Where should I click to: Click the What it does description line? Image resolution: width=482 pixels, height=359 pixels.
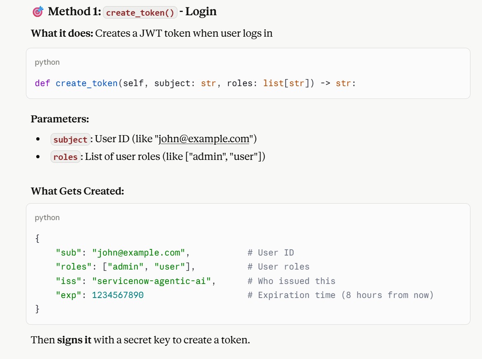(151, 33)
